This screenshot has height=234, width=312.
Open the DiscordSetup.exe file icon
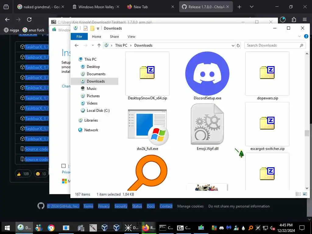pyautogui.click(x=207, y=73)
